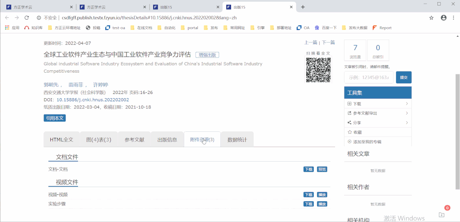
Task: Play the 实验步骤 video
Action: coord(322,204)
